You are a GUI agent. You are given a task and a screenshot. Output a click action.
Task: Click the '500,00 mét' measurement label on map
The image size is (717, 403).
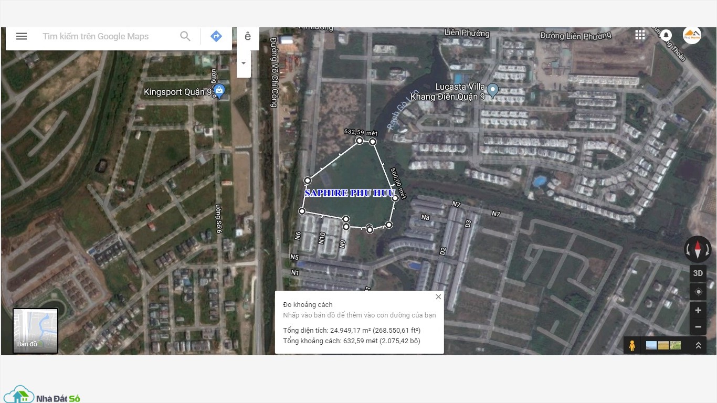point(399,184)
